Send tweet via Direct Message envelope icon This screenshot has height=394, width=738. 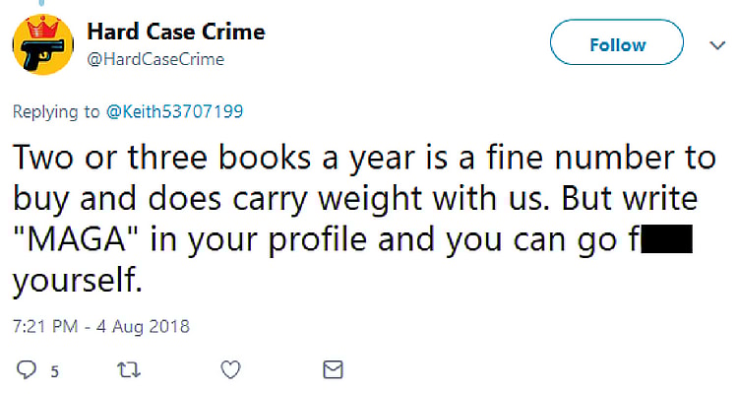(334, 370)
